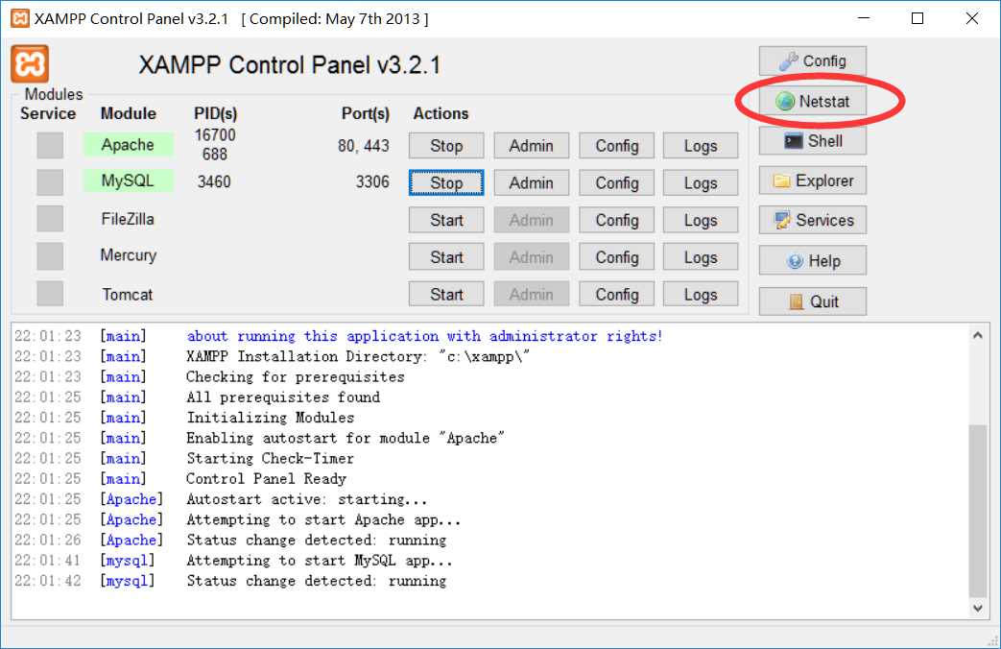Viewport: 1001px width, 649px height.
Task: Open Mercury Logs menu
Action: 701,256
